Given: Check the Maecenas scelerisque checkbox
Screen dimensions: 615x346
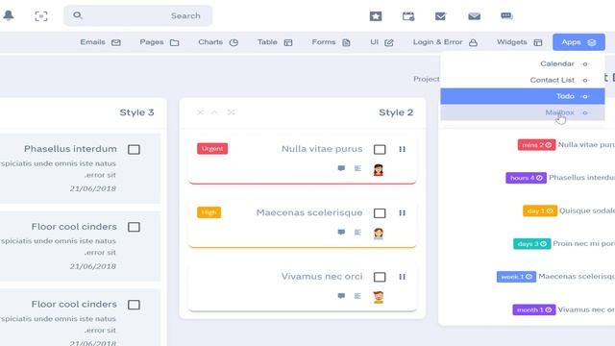Looking at the screenshot, I should pyautogui.click(x=380, y=213).
